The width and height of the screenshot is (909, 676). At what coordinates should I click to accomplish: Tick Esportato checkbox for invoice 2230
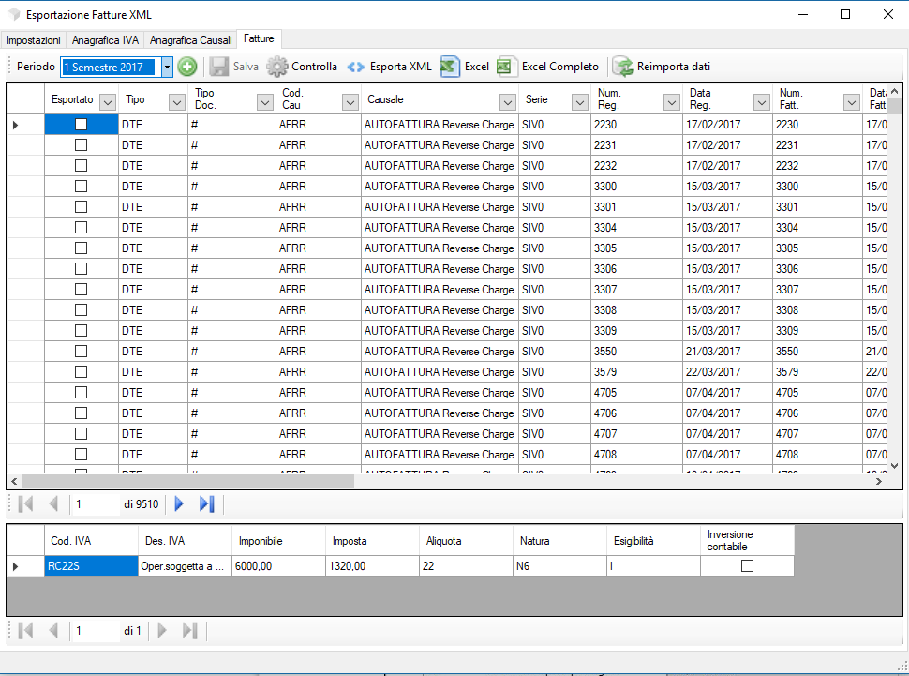coord(82,125)
